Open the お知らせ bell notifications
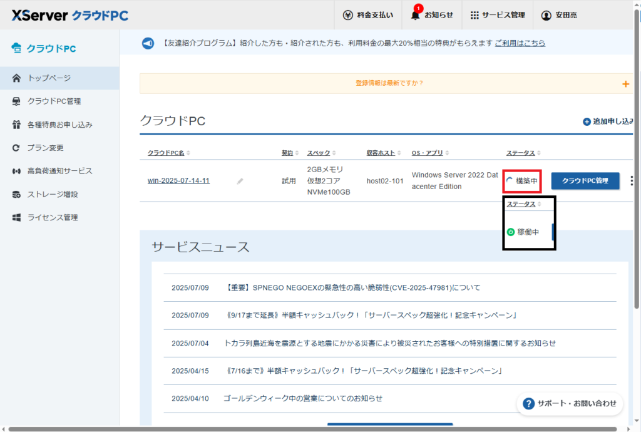 pos(432,15)
